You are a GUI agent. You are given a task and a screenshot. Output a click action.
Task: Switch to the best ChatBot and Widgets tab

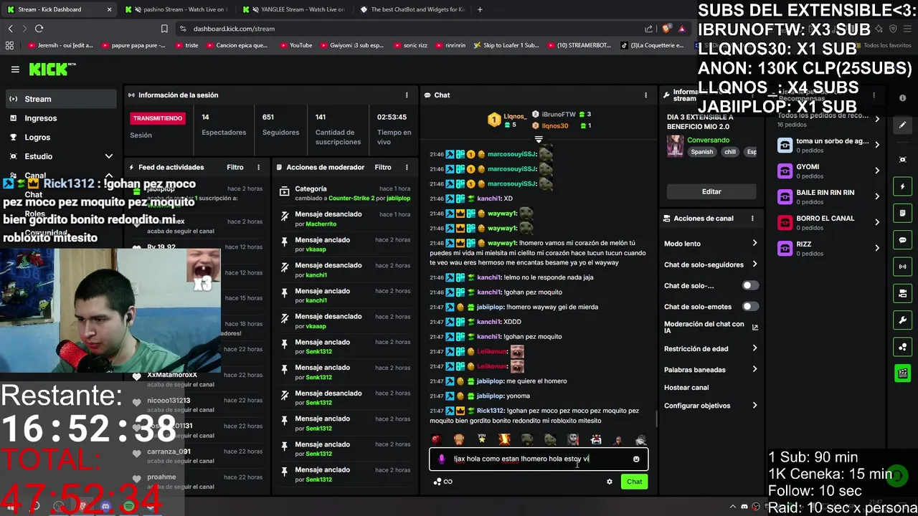pyautogui.click(x=412, y=9)
